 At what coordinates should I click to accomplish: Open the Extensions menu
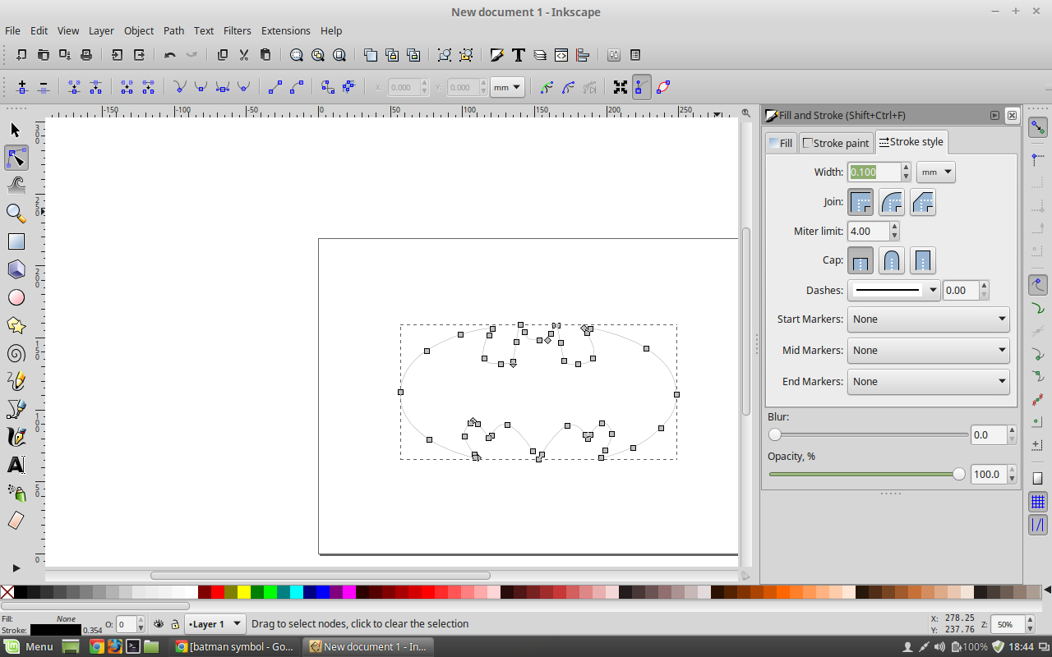click(x=286, y=30)
